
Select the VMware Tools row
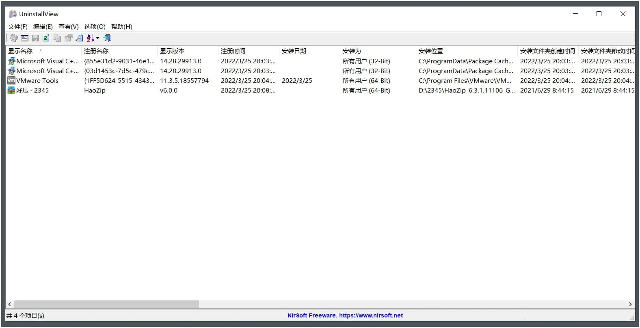(x=37, y=81)
